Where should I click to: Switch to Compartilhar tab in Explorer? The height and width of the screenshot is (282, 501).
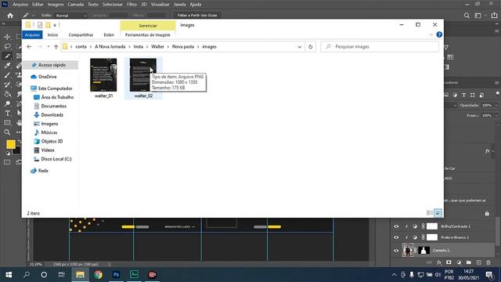pos(81,34)
